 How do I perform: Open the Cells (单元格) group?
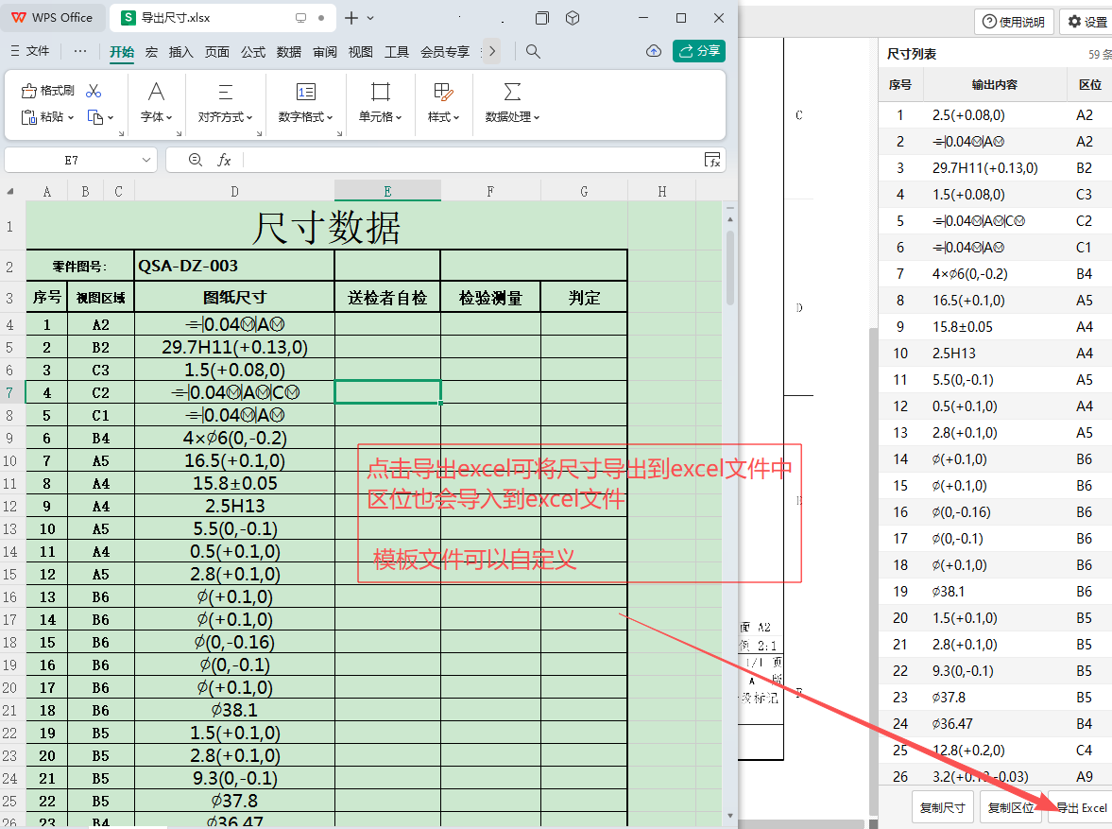coord(380,102)
